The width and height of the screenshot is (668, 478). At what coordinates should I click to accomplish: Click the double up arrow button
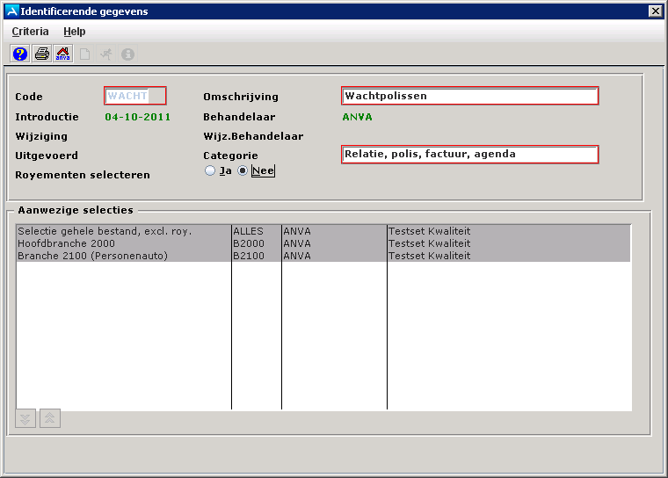[x=50, y=419]
